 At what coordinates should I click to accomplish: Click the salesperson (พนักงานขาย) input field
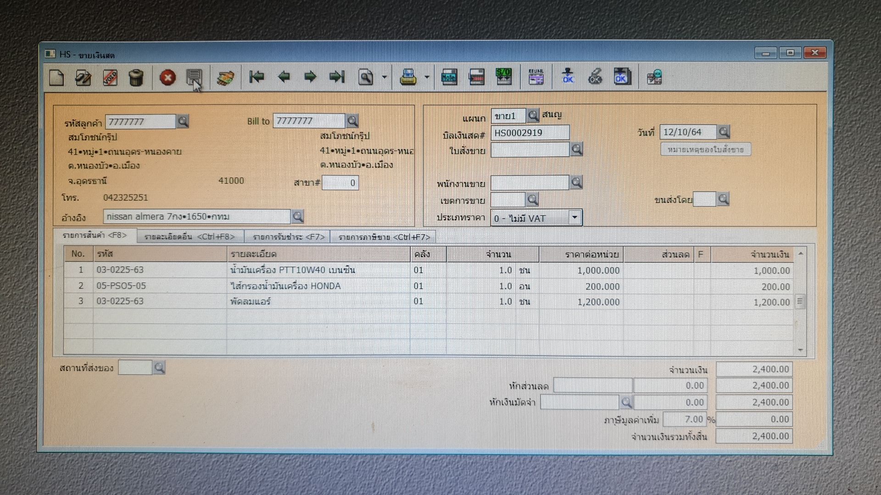(x=530, y=182)
